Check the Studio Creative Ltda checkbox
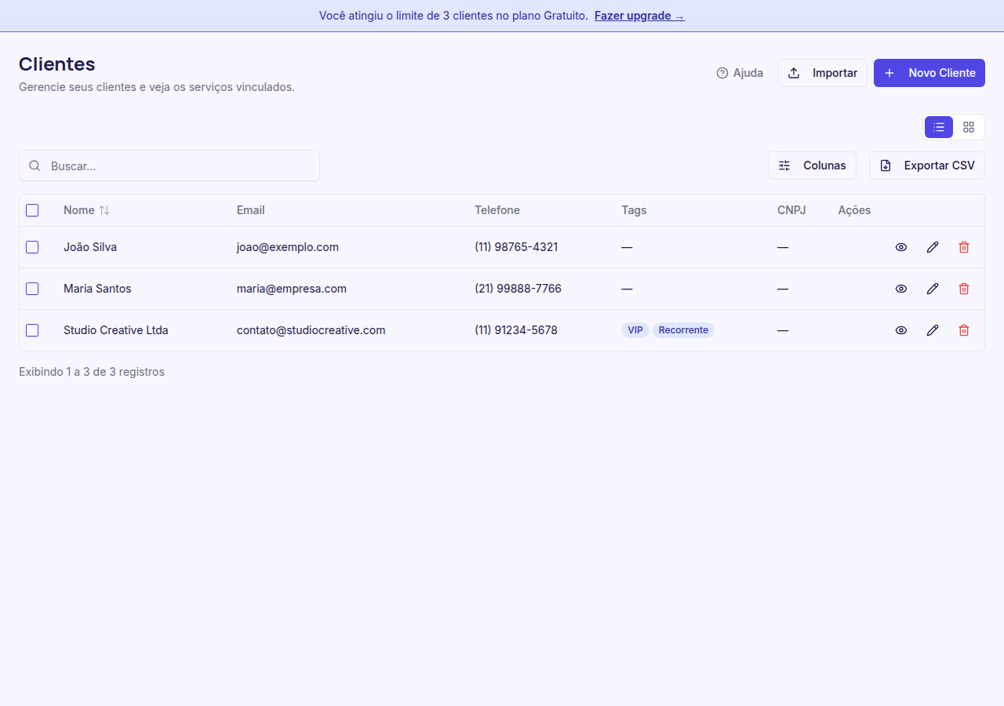The height and width of the screenshot is (706, 1004). click(32, 330)
